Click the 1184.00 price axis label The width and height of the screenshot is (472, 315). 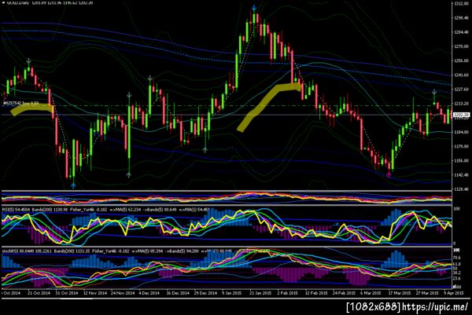(x=462, y=132)
